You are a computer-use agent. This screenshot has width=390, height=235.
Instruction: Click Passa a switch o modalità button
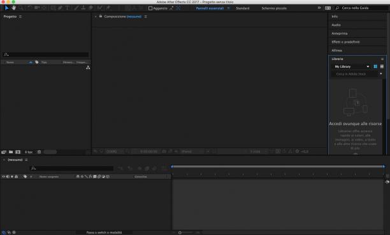tap(105, 232)
